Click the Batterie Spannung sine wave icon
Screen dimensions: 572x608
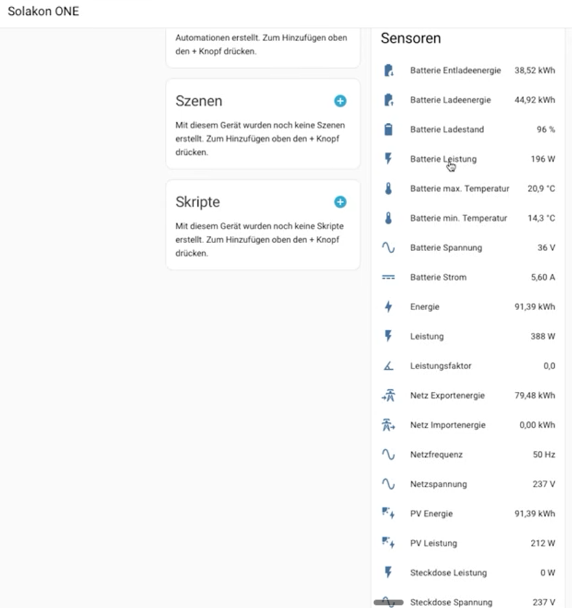point(388,247)
